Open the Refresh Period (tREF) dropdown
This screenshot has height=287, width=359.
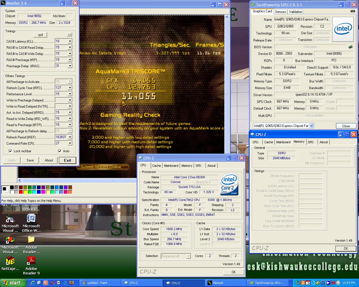70,137
